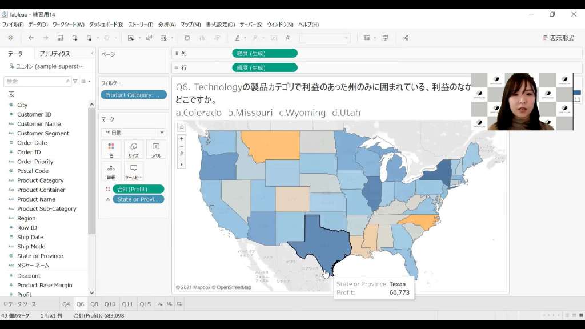Add new story tab icon
This screenshot has width=585, height=329.
coord(179,304)
